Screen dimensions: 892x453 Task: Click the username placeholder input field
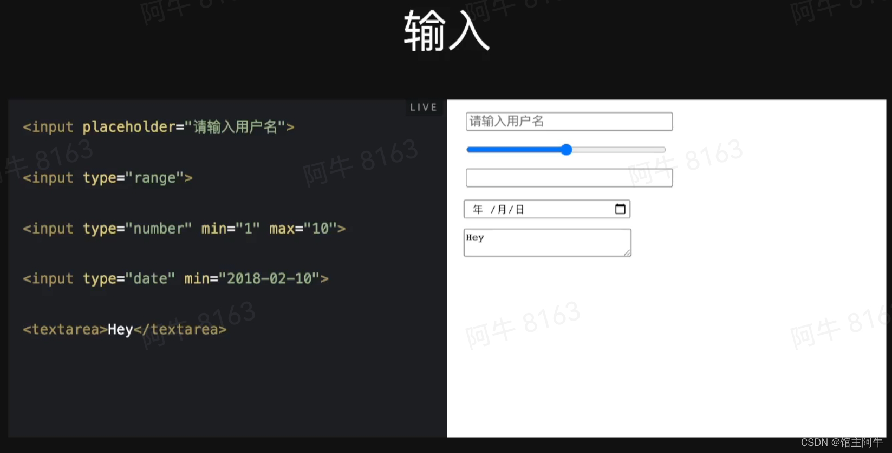click(x=569, y=122)
